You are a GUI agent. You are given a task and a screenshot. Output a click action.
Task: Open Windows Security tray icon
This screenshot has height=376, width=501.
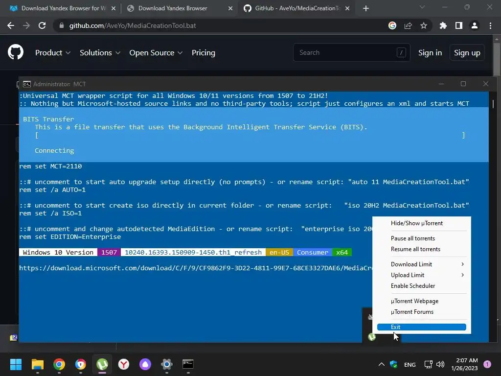pyautogui.click(x=394, y=364)
